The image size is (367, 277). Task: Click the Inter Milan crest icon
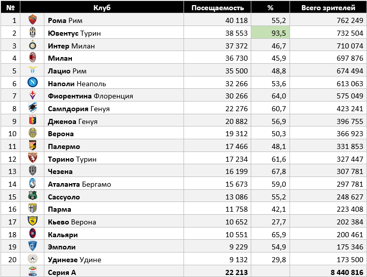tap(33, 45)
